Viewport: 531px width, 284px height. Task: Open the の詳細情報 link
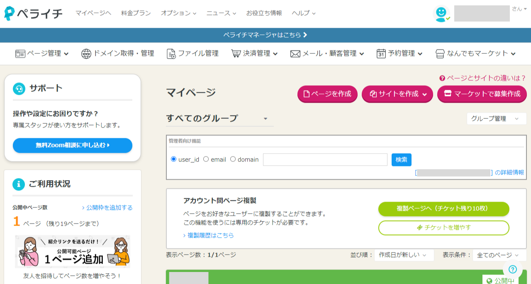509,173
